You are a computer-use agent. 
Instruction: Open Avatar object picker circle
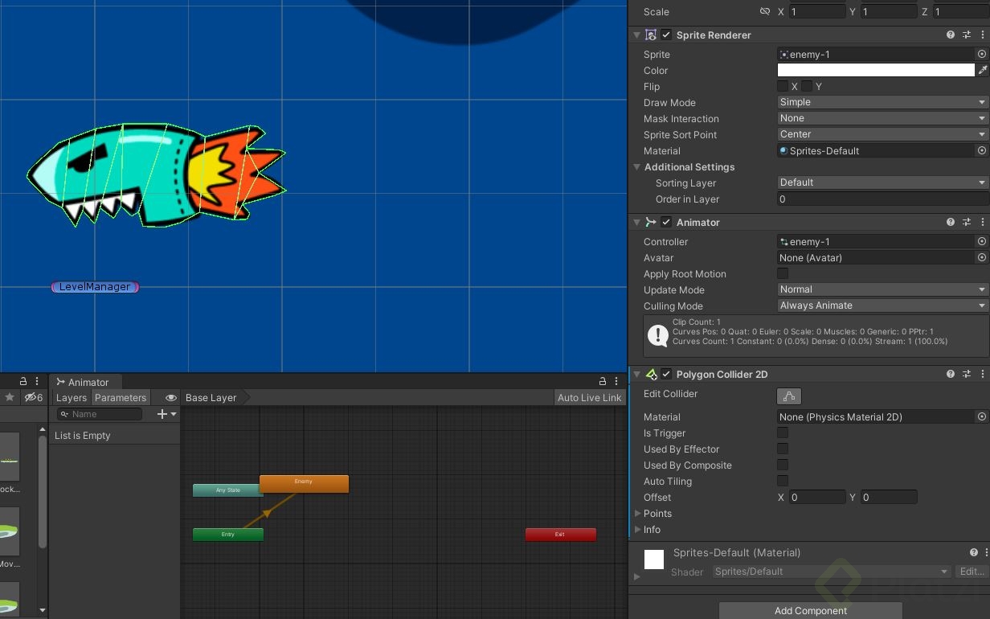981,257
